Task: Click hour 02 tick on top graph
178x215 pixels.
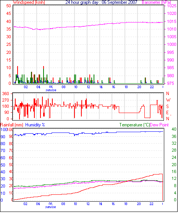Action: pyautogui.click(x=26, y=87)
